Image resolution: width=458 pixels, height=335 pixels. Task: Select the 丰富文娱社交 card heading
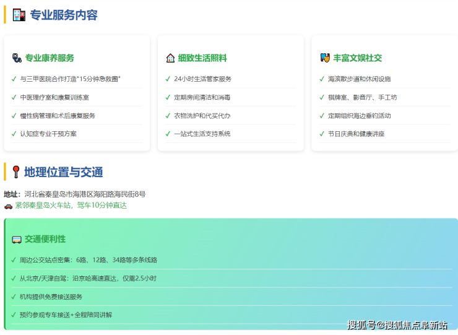point(358,58)
